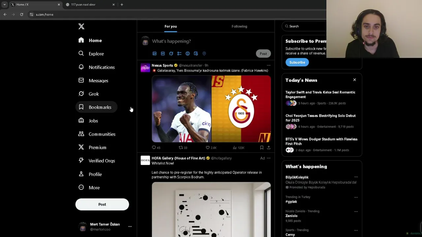Open options for #çıplak trend
The height and width of the screenshot is (237, 422).
pyautogui.click(x=356, y=197)
